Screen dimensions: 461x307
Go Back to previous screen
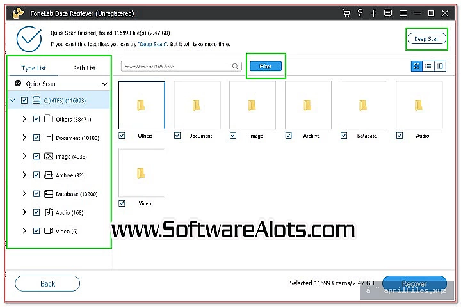tap(47, 283)
